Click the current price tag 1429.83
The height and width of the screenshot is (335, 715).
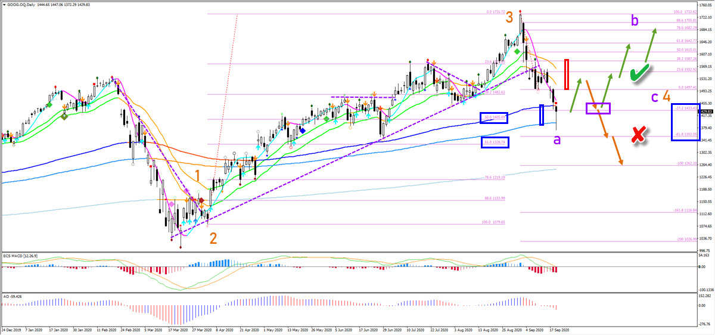point(707,111)
